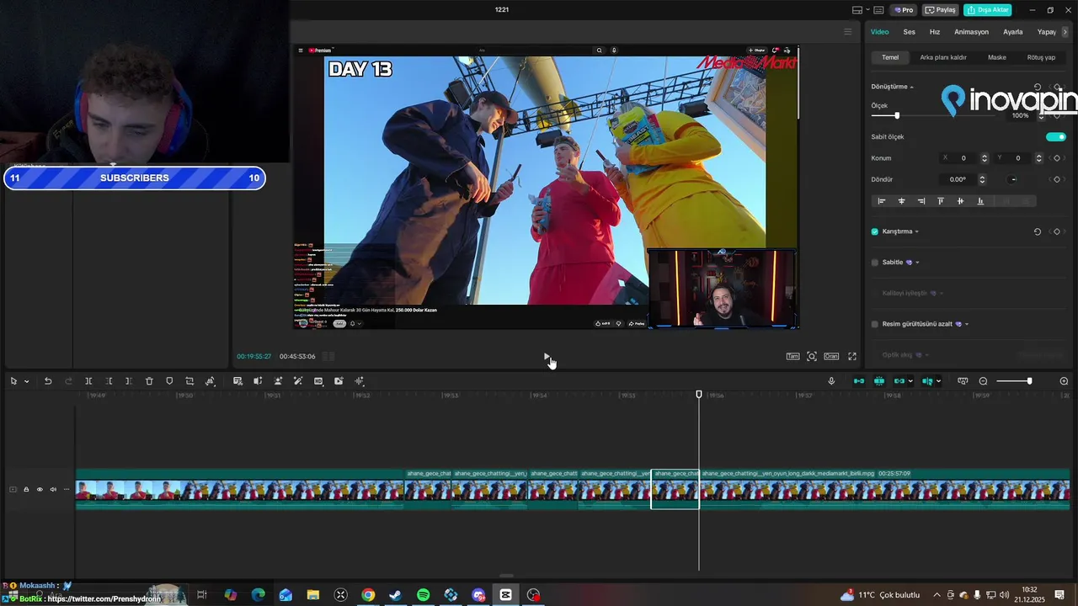The width and height of the screenshot is (1078, 606).
Task: Add keyframe diamond for Konum row
Action: click(1057, 158)
